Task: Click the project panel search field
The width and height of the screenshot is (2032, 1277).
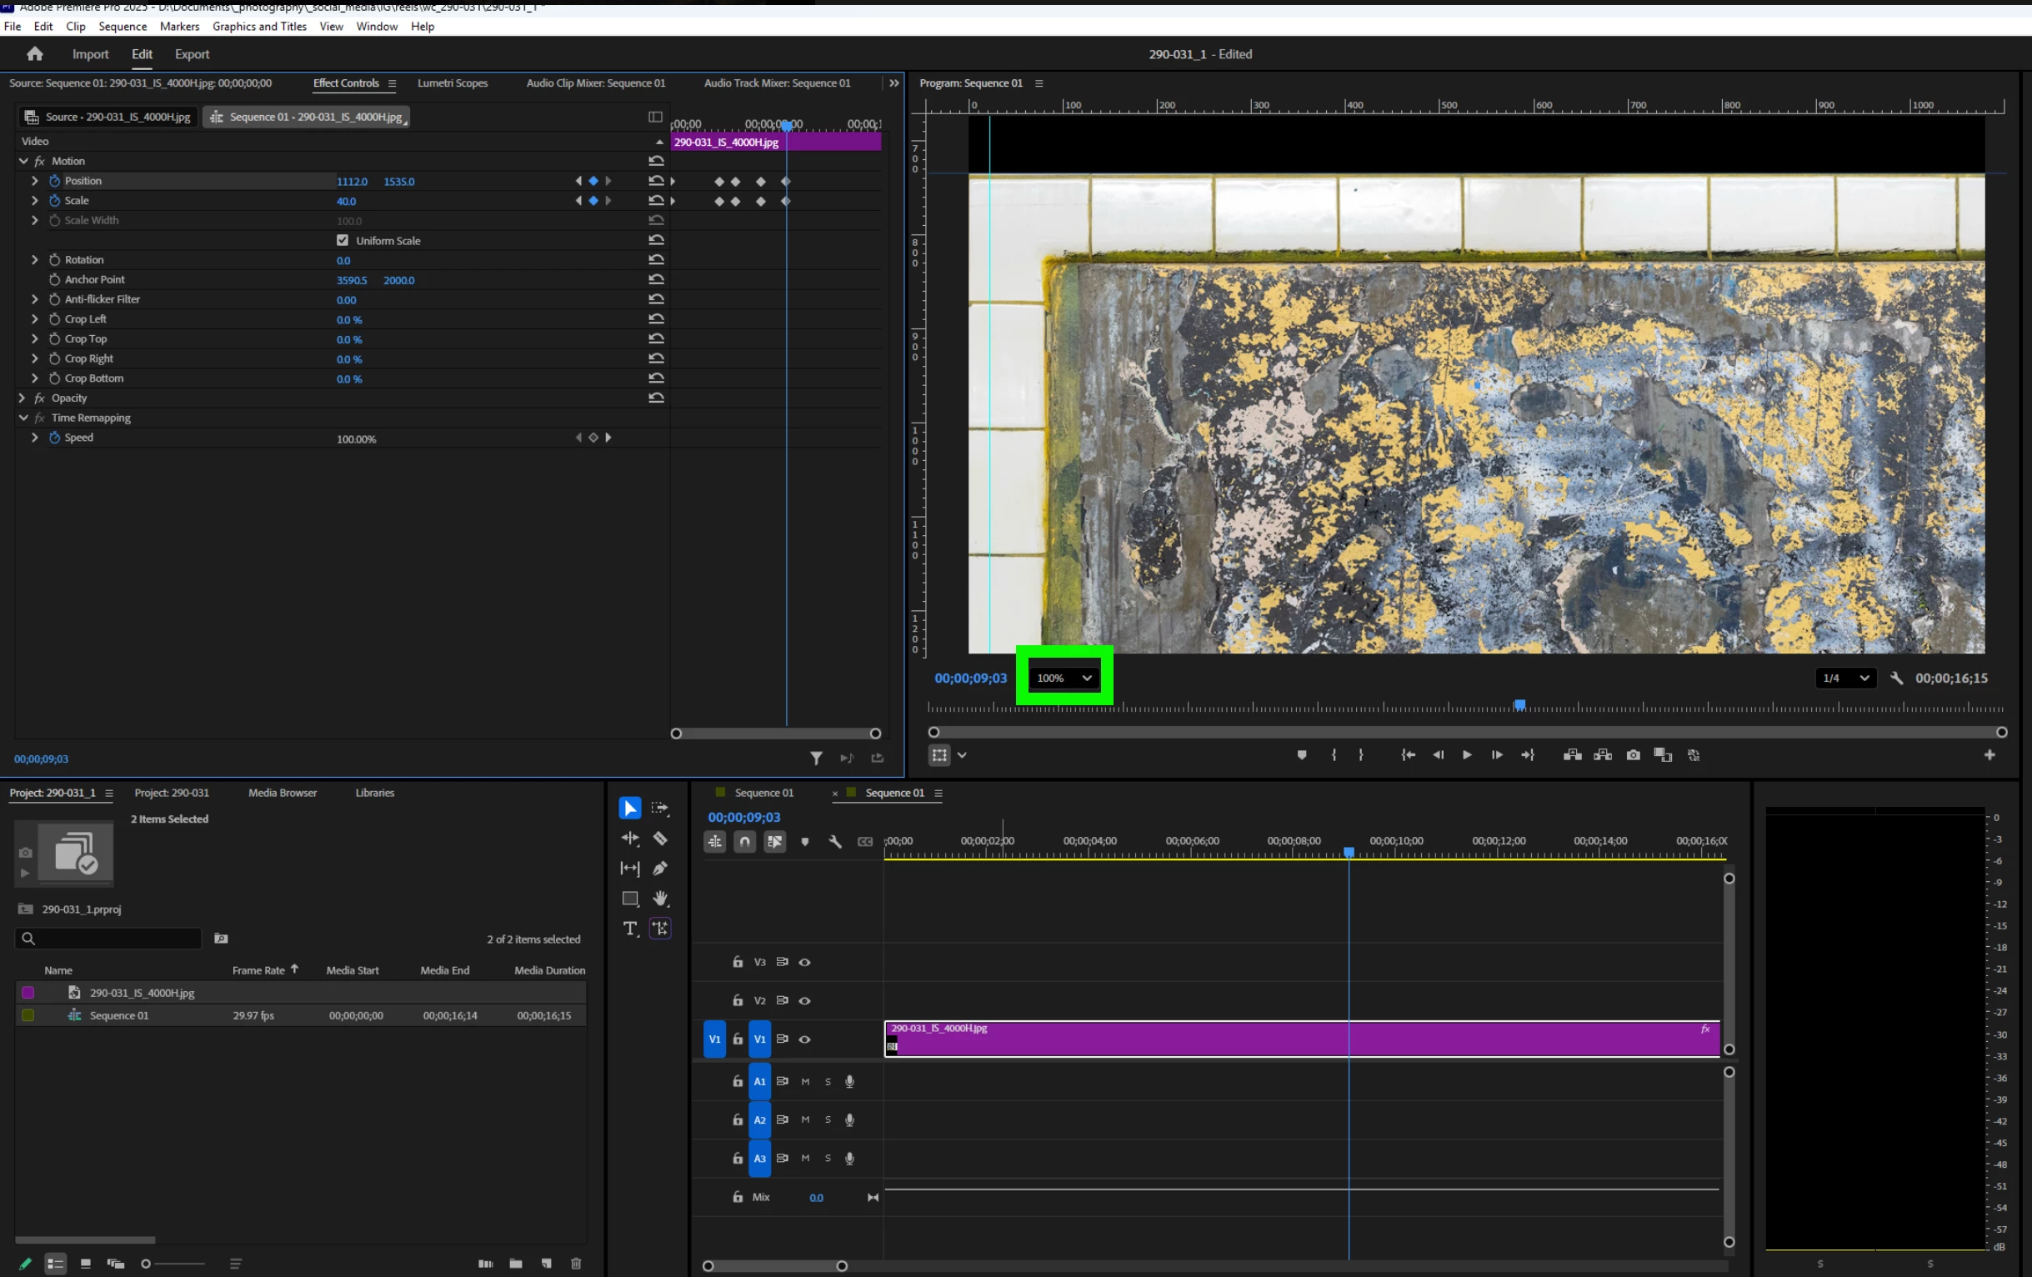Action: point(114,939)
